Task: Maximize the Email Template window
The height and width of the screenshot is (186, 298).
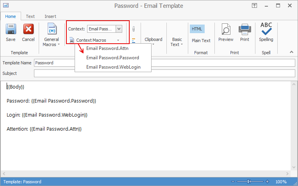Action: (x=278, y=5)
